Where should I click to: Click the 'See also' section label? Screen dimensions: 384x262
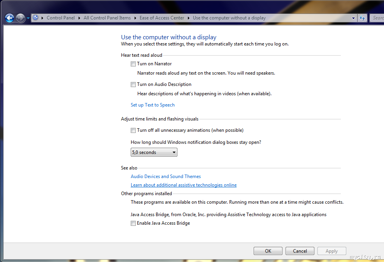click(x=129, y=168)
